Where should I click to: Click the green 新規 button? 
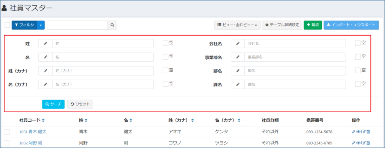313,25
